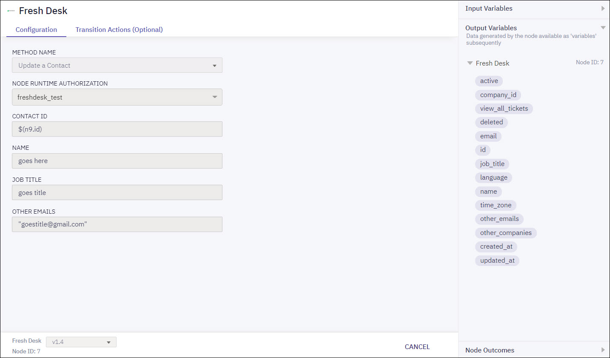The height and width of the screenshot is (358, 610).
Task: Select the updated_at output variable
Action: (497, 261)
